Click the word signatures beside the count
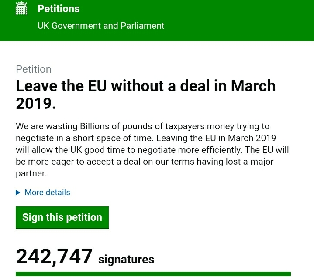This screenshot has height=277, width=314. (x=126, y=260)
